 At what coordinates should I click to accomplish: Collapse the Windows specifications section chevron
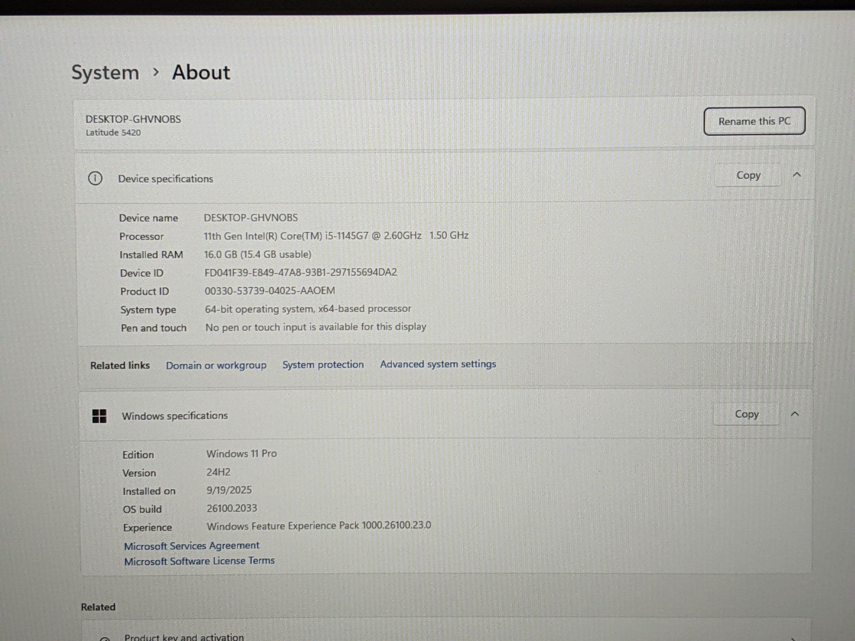tap(795, 414)
